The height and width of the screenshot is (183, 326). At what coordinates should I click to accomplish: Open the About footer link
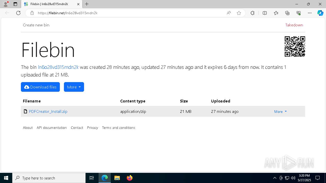28,128
